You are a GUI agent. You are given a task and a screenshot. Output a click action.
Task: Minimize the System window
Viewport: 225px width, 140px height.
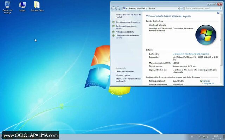[x=210, y=4]
